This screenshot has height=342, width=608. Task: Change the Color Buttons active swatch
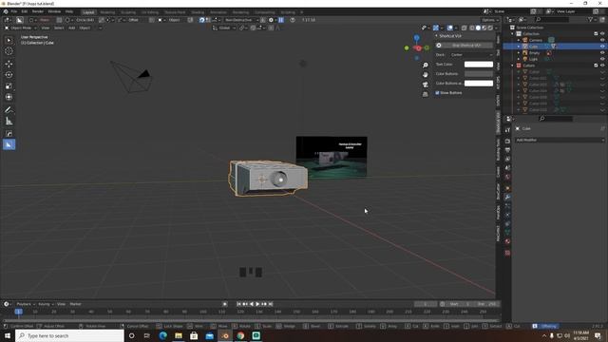coord(479,84)
